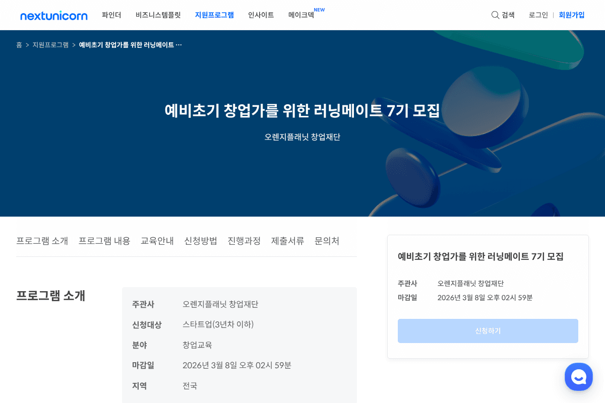Switch to 교육안내 tab
The image size is (605, 403).
[x=157, y=241]
